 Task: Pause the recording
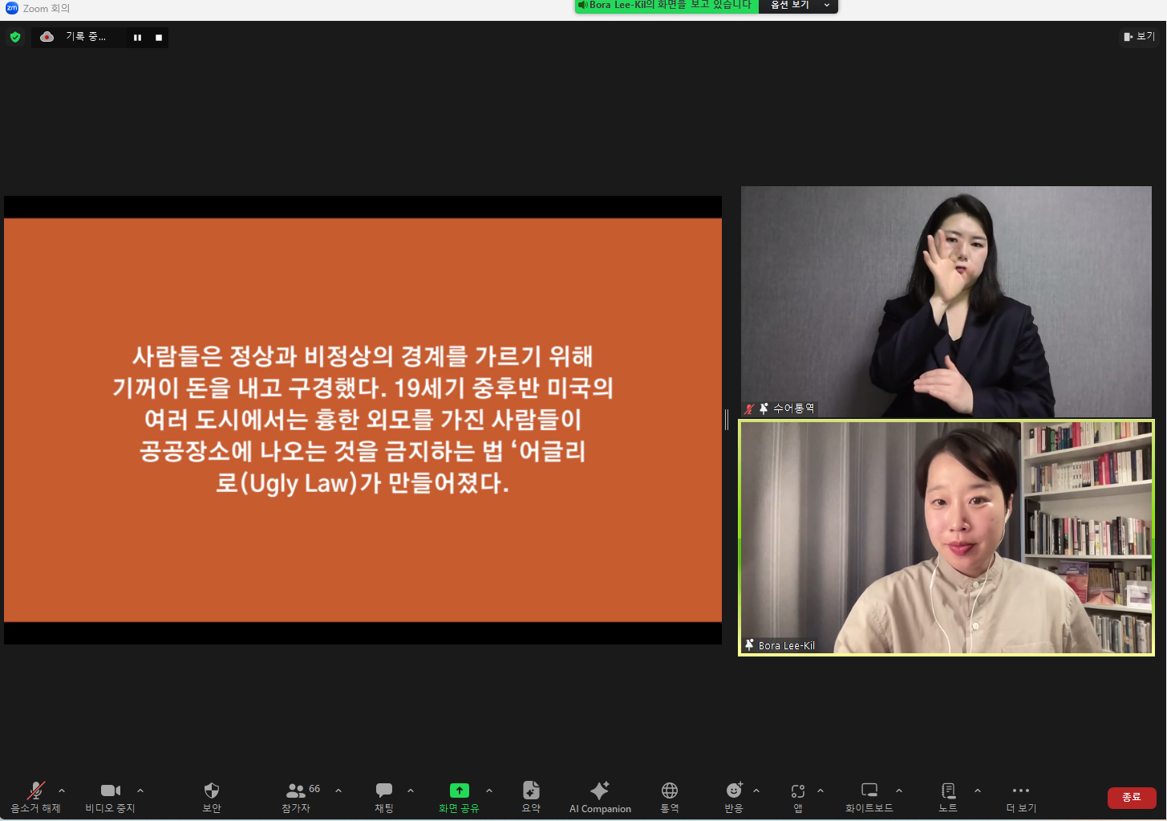138,38
